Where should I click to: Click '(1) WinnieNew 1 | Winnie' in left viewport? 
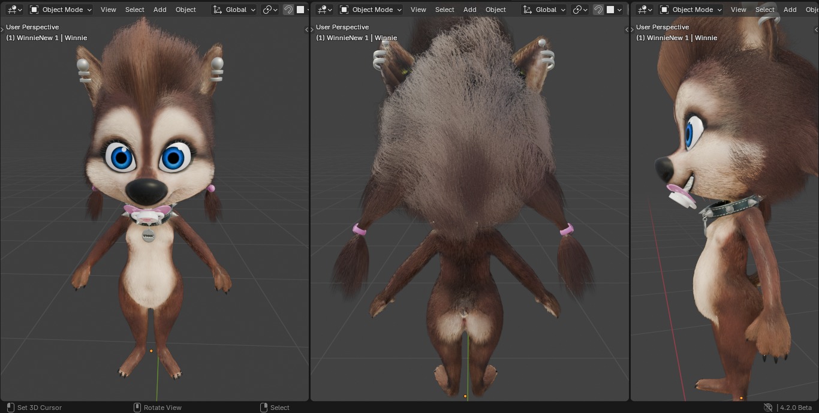pyautogui.click(x=47, y=38)
